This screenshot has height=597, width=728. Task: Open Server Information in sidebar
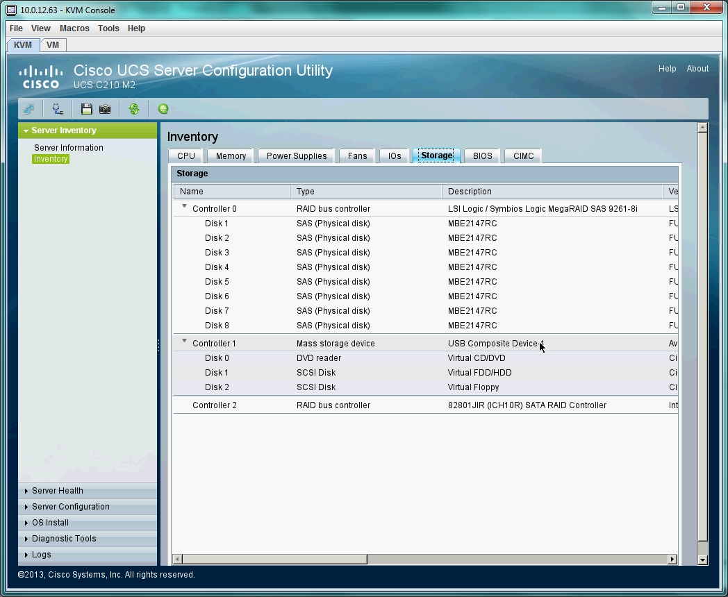point(69,147)
